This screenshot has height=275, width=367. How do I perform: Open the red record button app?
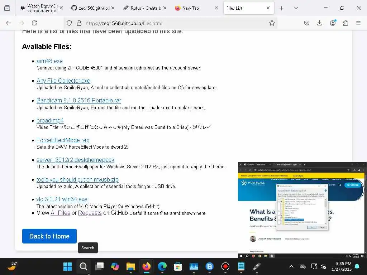coord(225,266)
